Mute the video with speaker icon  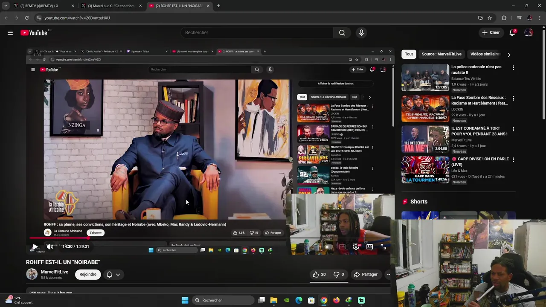click(x=50, y=246)
